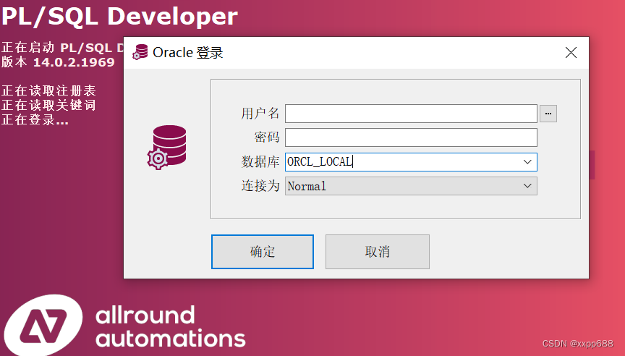Click the Oracle login title bar database icon
The image size is (625, 356).
click(x=140, y=52)
